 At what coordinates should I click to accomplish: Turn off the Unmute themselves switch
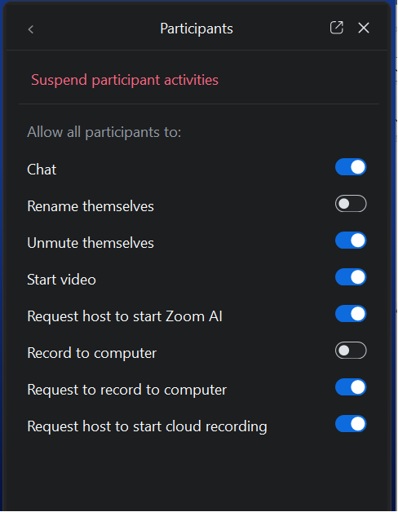pos(351,241)
